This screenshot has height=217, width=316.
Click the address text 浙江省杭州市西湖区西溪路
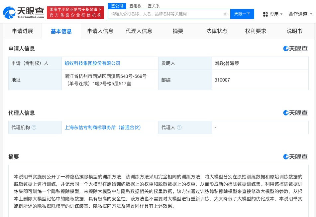106,80
